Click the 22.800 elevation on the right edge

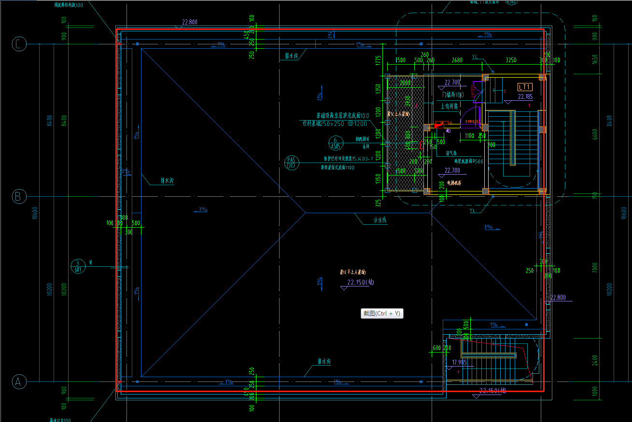[558, 298]
